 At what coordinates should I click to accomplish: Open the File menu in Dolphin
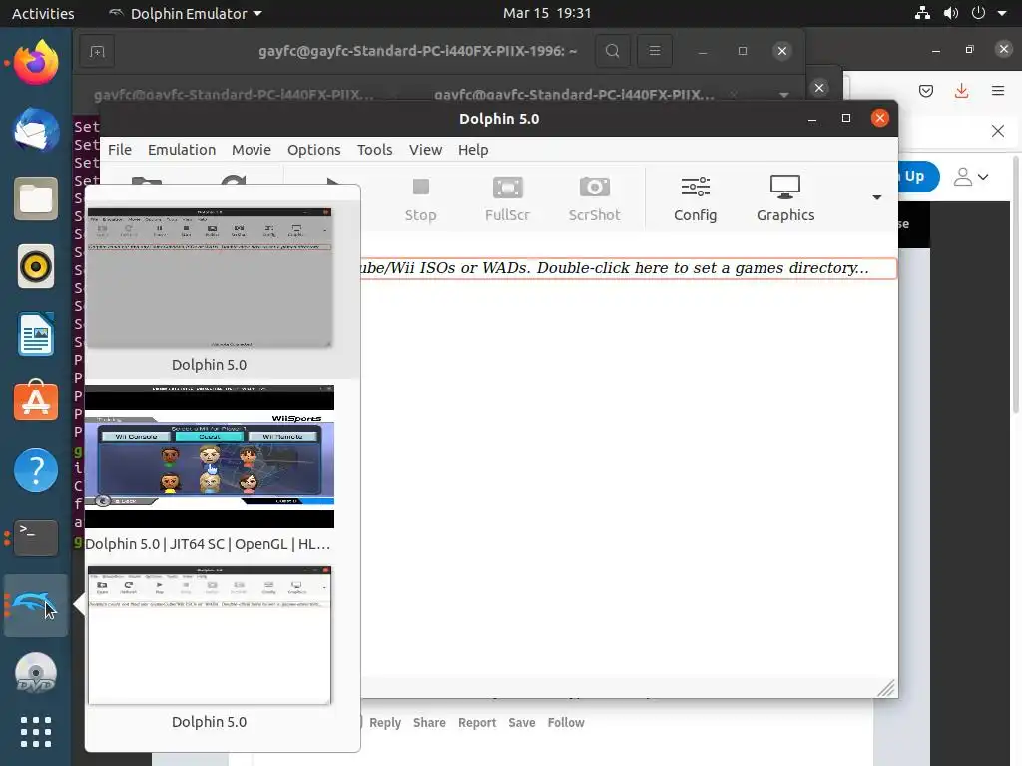point(120,150)
